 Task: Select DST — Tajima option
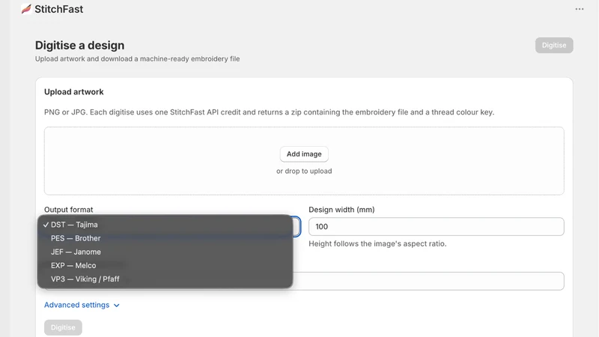tap(165, 225)
